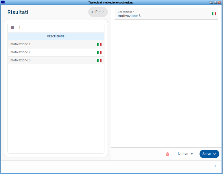Maximize the window with the up-right arrow button

[215, 2]
